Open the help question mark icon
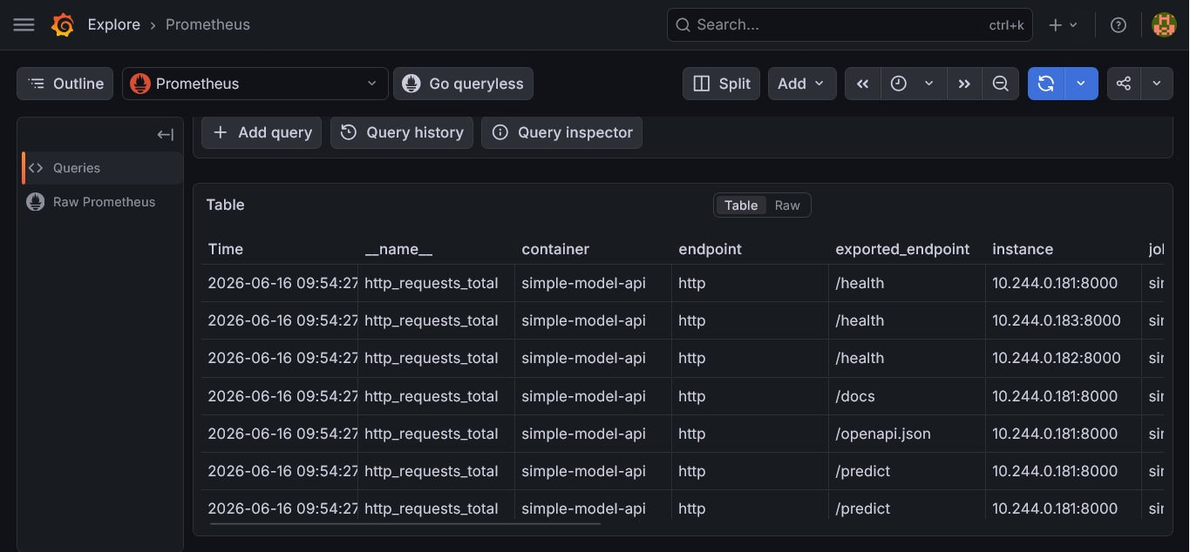 (x=1119, y=25)
